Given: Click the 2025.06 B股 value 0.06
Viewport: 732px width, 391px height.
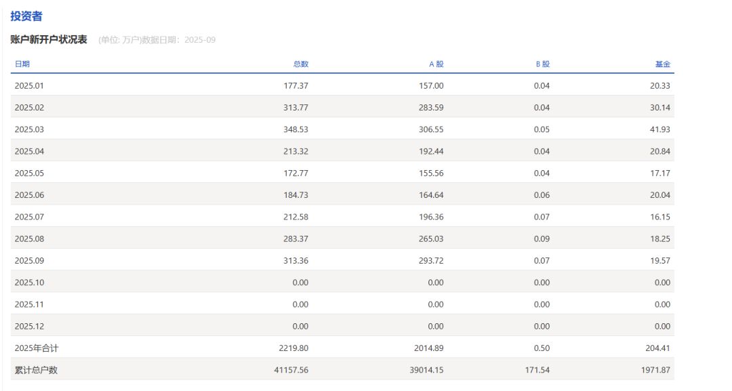Looking at the screenshot, I should (x=541, y=195).
